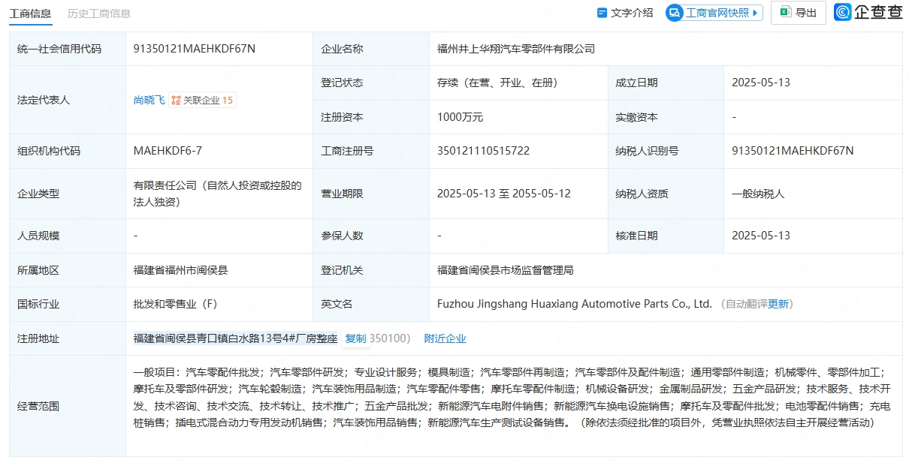Select credit code 91350121MAEHKDF67N in first row
This screenshot has width=909, height=463.
coord(195,49)
